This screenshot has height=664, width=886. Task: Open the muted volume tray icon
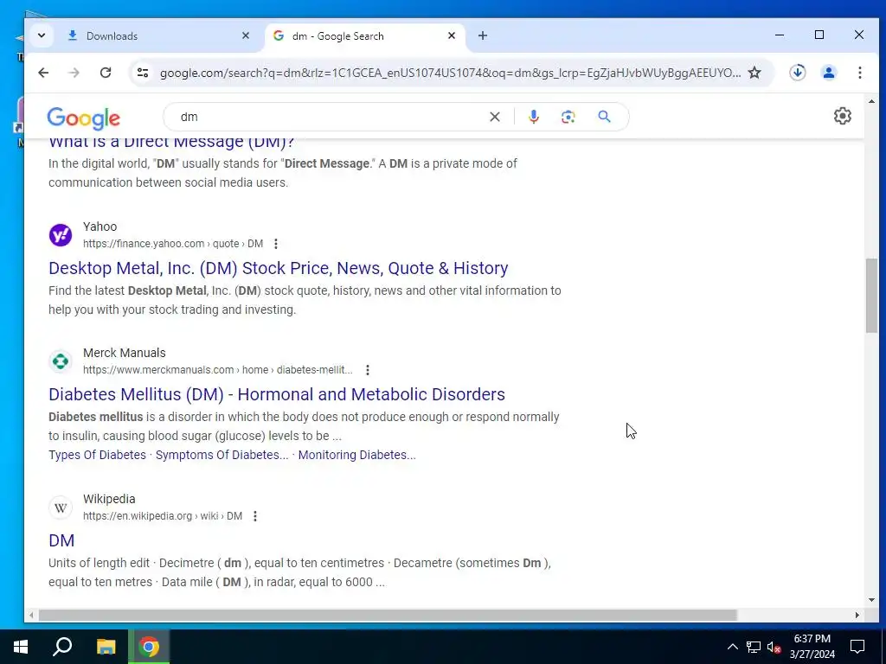(774, 647)
